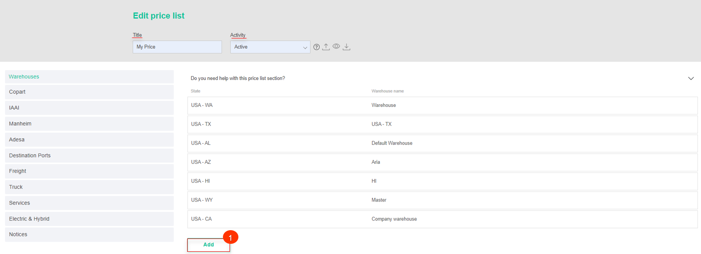Click the help question mark icon

(x=317, y=47)
